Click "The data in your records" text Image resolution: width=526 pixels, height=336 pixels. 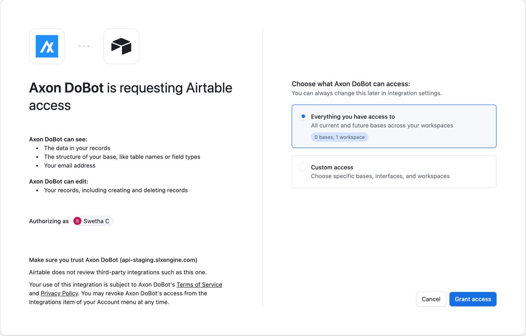[77, 148]
